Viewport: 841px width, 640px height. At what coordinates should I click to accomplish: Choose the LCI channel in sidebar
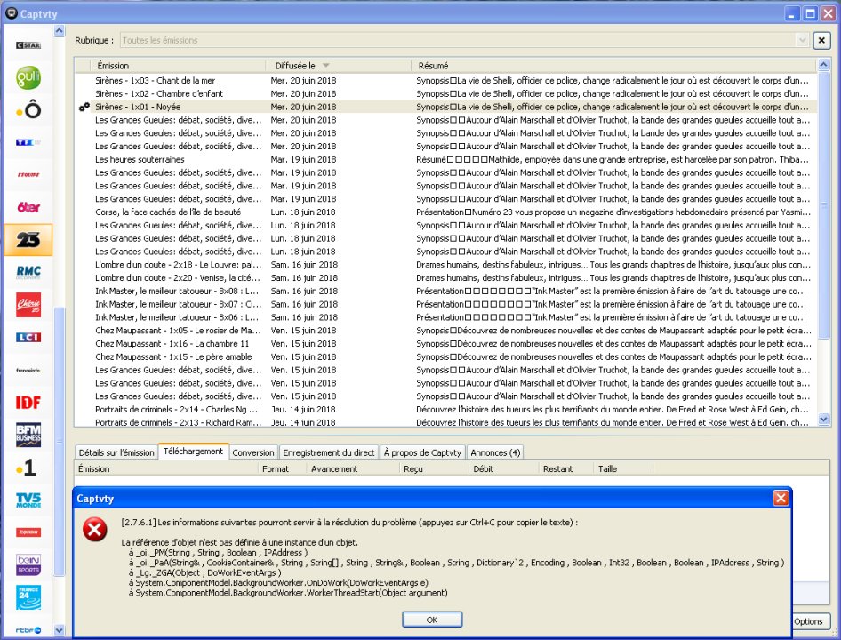pos(28,337)
